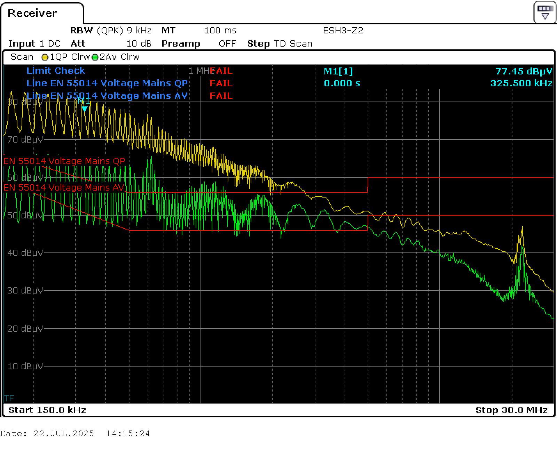
Task: Click the Stop 30.0 MHz frequency field
Action: (511, 410)
